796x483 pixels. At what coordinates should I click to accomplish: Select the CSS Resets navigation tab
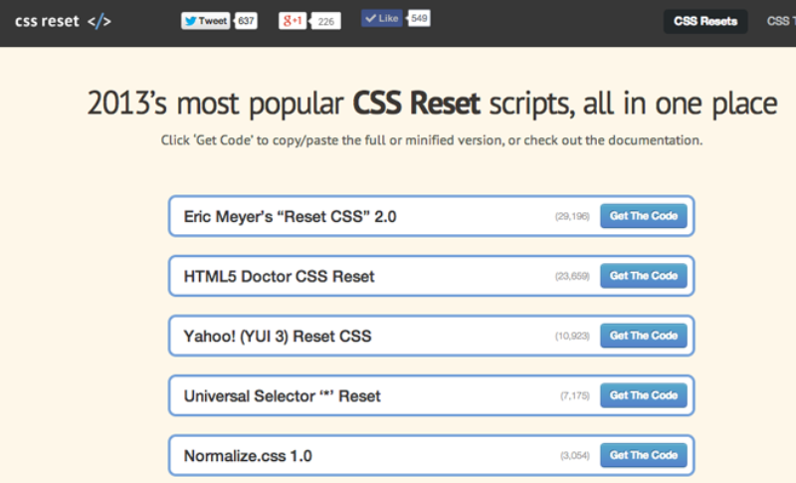click(705, 21)
